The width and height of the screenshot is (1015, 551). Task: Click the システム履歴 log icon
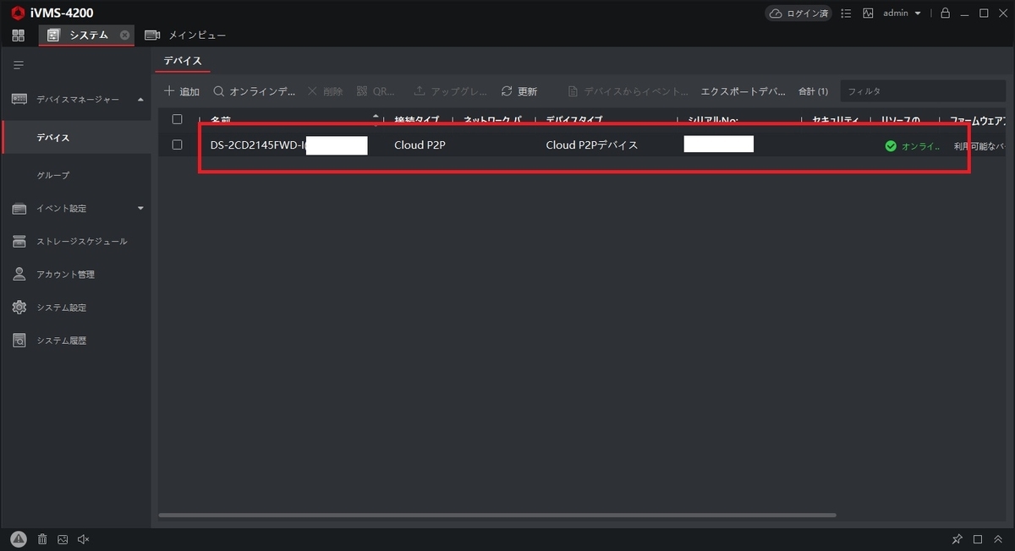(x=19, y=341)
